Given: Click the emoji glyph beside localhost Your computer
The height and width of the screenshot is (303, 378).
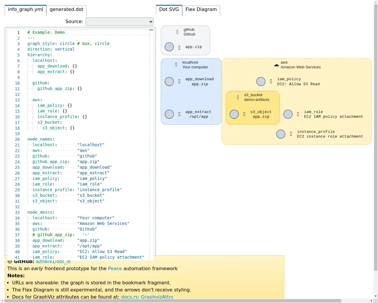Looking at the screenshot, I should (176, 65).
